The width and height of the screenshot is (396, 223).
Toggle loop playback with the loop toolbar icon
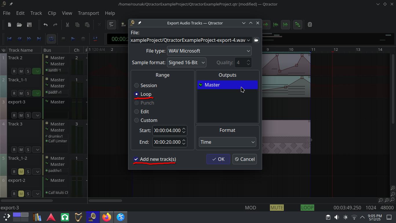pos(51,39)
